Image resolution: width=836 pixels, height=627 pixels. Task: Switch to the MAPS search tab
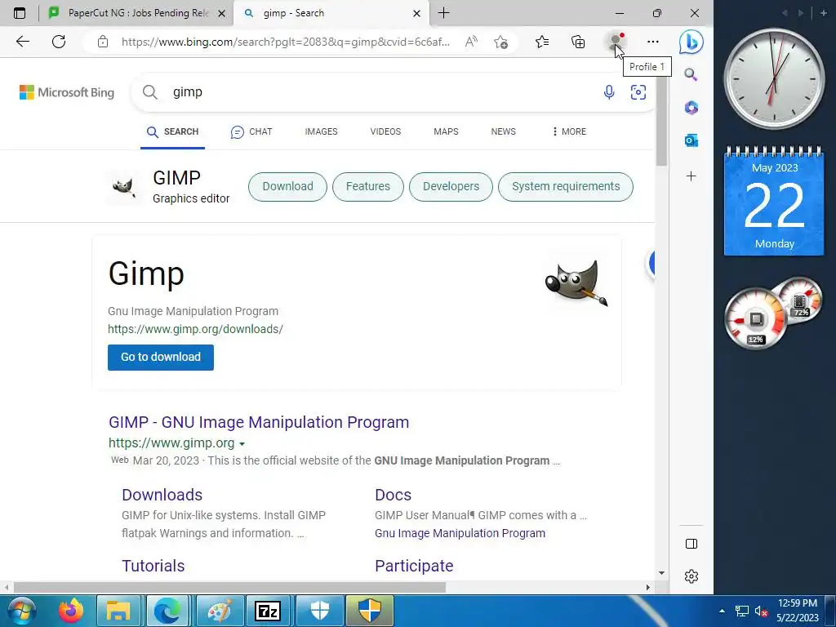click(x=446, y=131)
